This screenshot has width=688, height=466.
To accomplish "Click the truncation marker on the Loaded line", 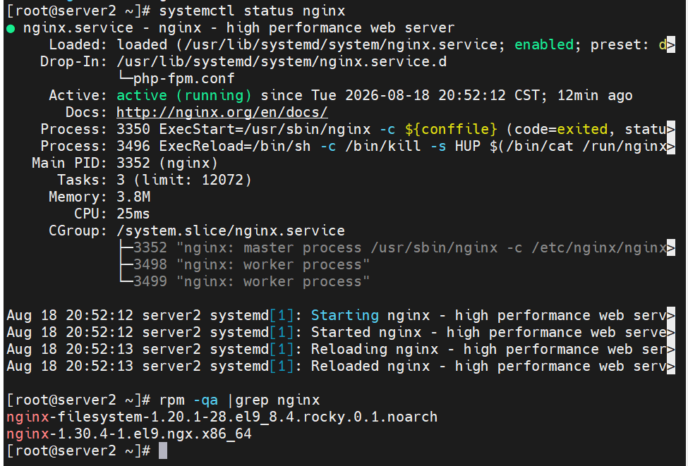I will [x=671, y=44].
